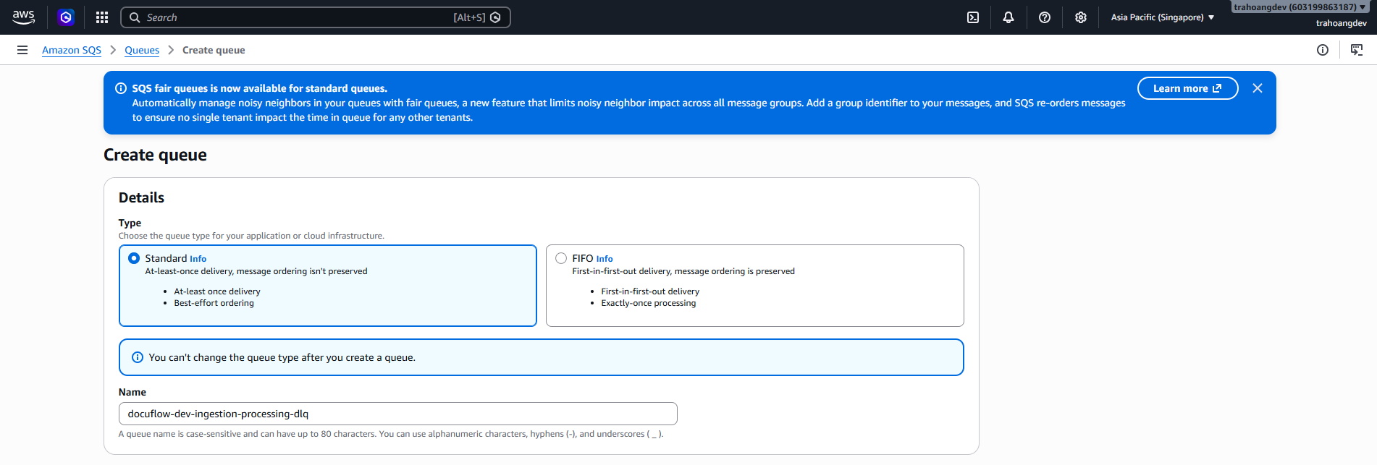Image resolution: width=1377 pixels, height=465 pixels.
Task: Open the help question mark menu
Action: 1045,17
